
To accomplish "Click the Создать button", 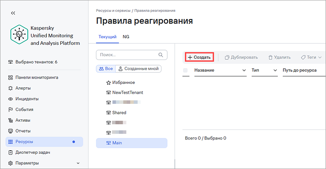I will point(199,57).
